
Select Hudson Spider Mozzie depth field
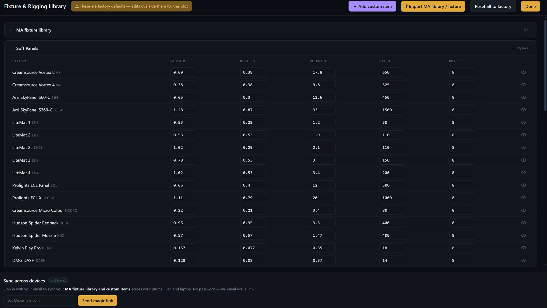(x=253, y=235)
